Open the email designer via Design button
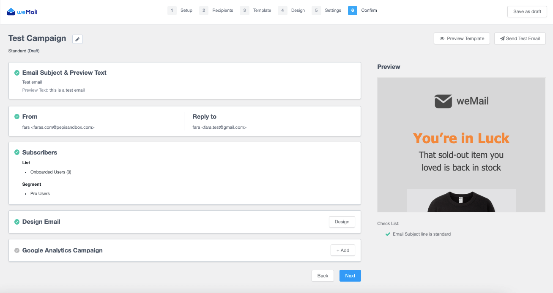 pyautogui.click(x=342, y=222)
